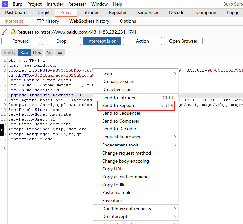Open the Repeater menu in menu bar

77,4
